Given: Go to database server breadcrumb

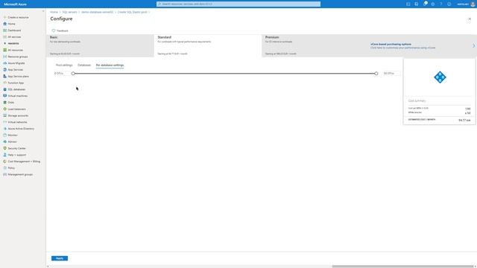Looking at the screenshot, I should 98,12.
